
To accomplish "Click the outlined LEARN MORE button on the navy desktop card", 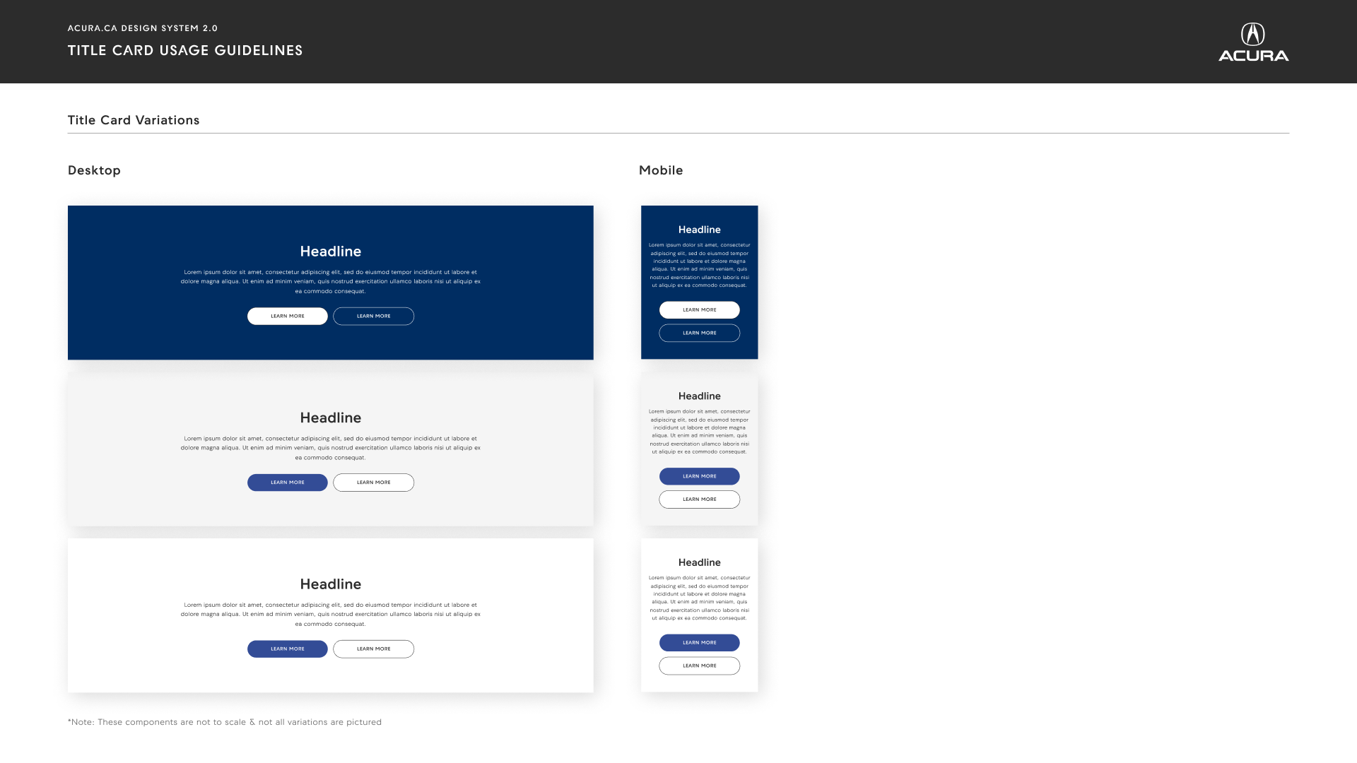I will (374, 316).
